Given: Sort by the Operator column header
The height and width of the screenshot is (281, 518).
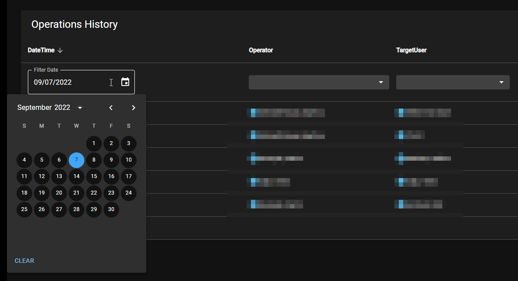Looking at the screenshot, I should point(261,50).
